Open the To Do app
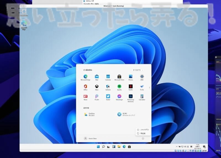This screenshot has width=221, height=158. tap(142, 87)
